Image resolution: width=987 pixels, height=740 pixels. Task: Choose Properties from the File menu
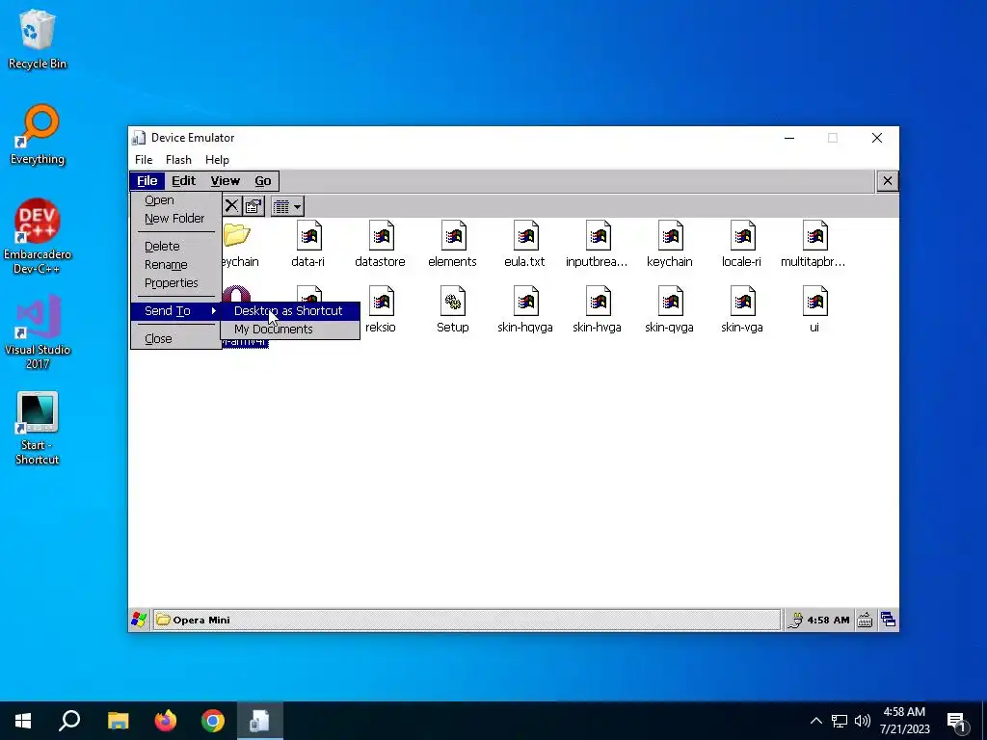pyautogui.click(x=172, y=282)
